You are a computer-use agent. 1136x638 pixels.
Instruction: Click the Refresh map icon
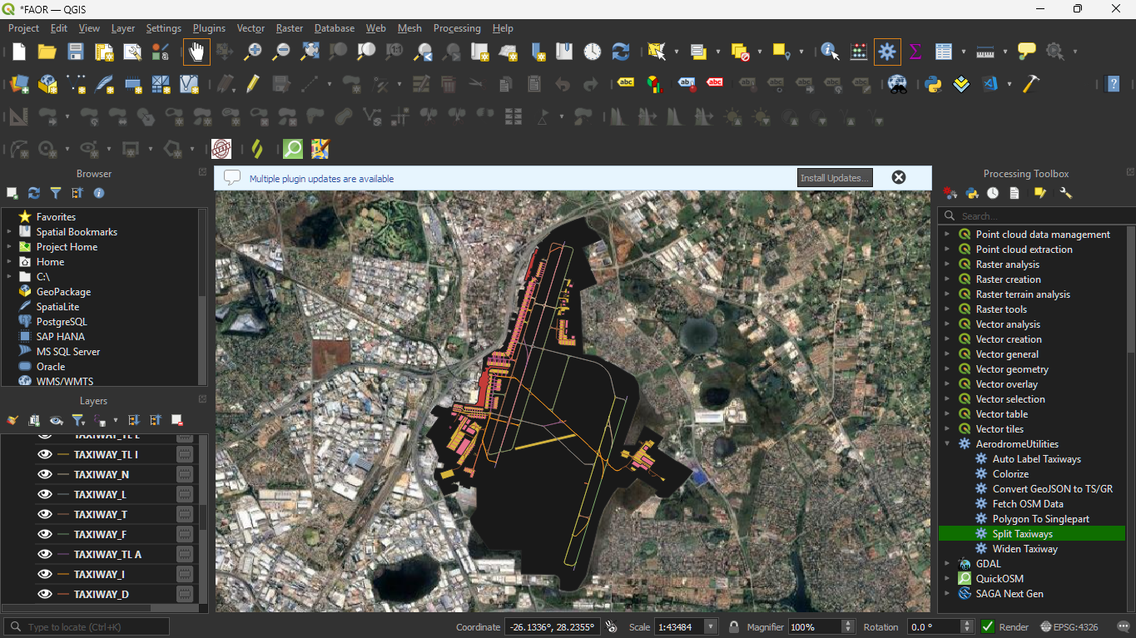tap(620, 52)
